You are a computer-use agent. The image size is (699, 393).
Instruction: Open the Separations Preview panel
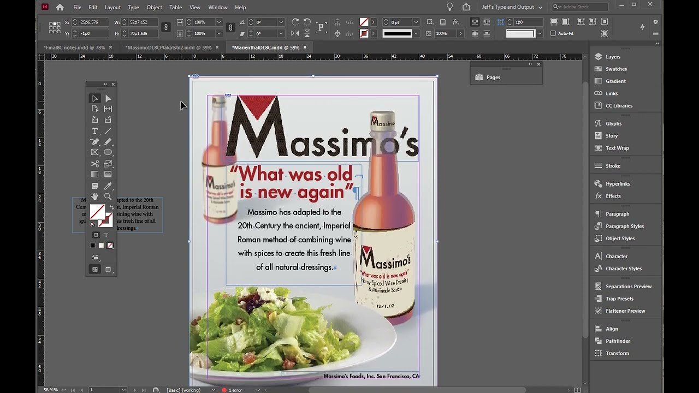coord(628,286)
